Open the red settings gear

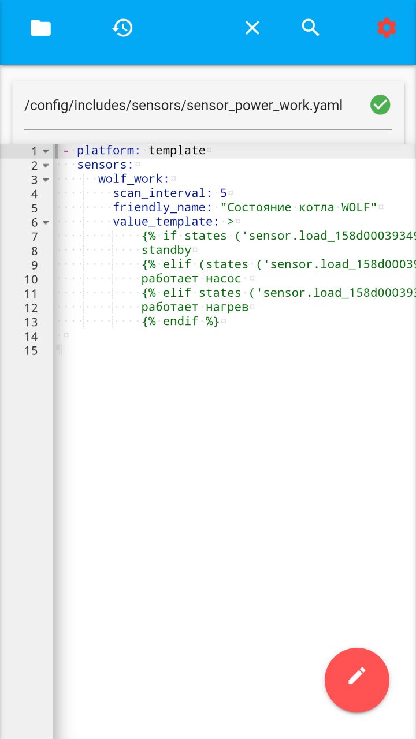387,28
